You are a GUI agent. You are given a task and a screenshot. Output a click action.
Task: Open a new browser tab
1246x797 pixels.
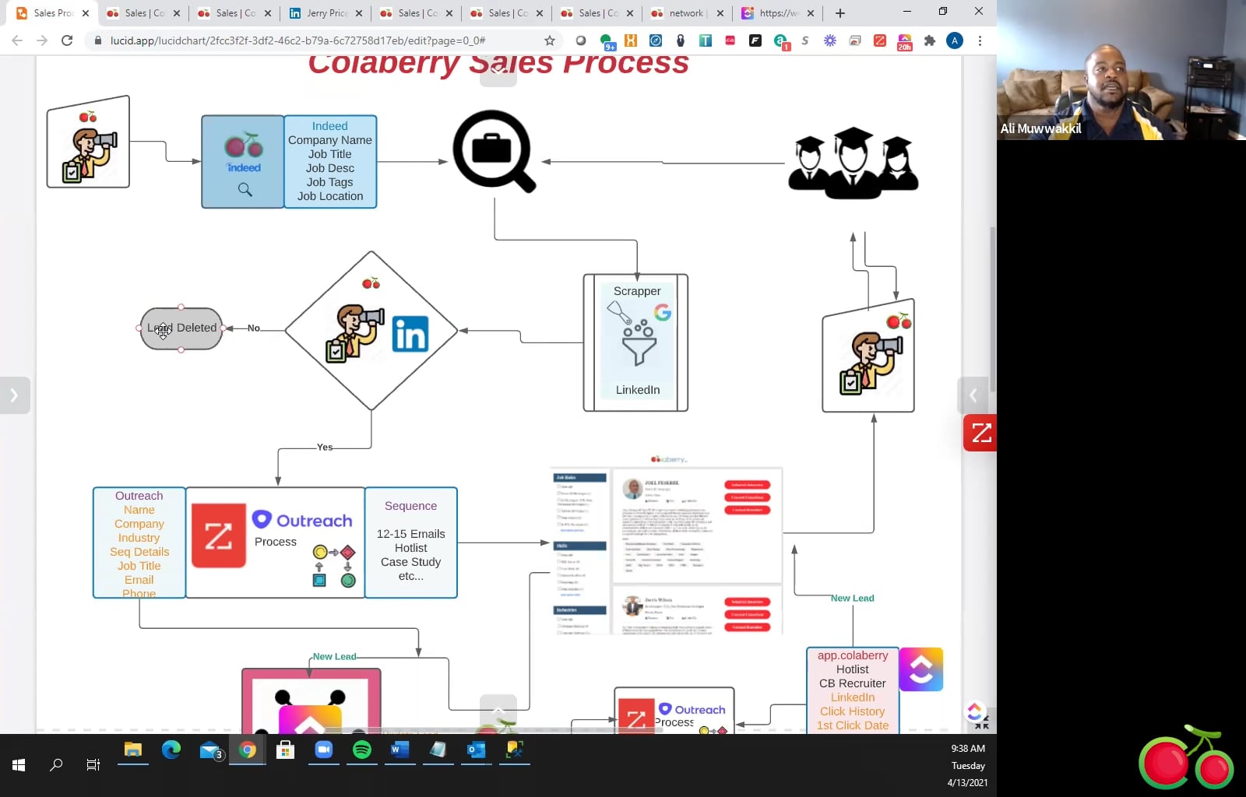[840, 13]
